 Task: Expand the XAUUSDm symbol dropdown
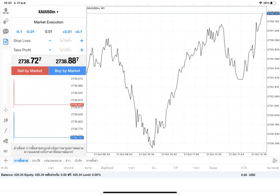click(x=49, y=12)
